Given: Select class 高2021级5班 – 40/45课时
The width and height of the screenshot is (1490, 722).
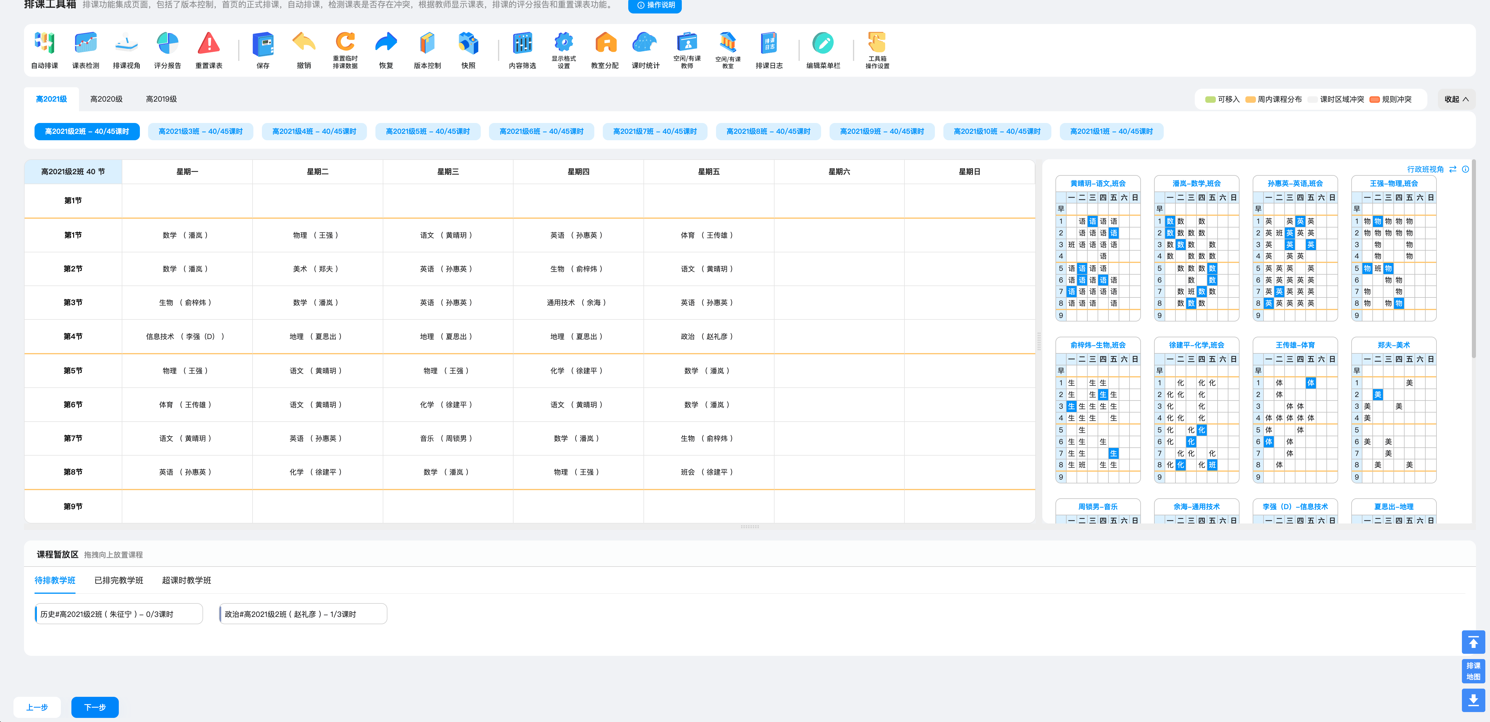Looking at the screenshot, I should pyautogui.click(x=428, y=131).
